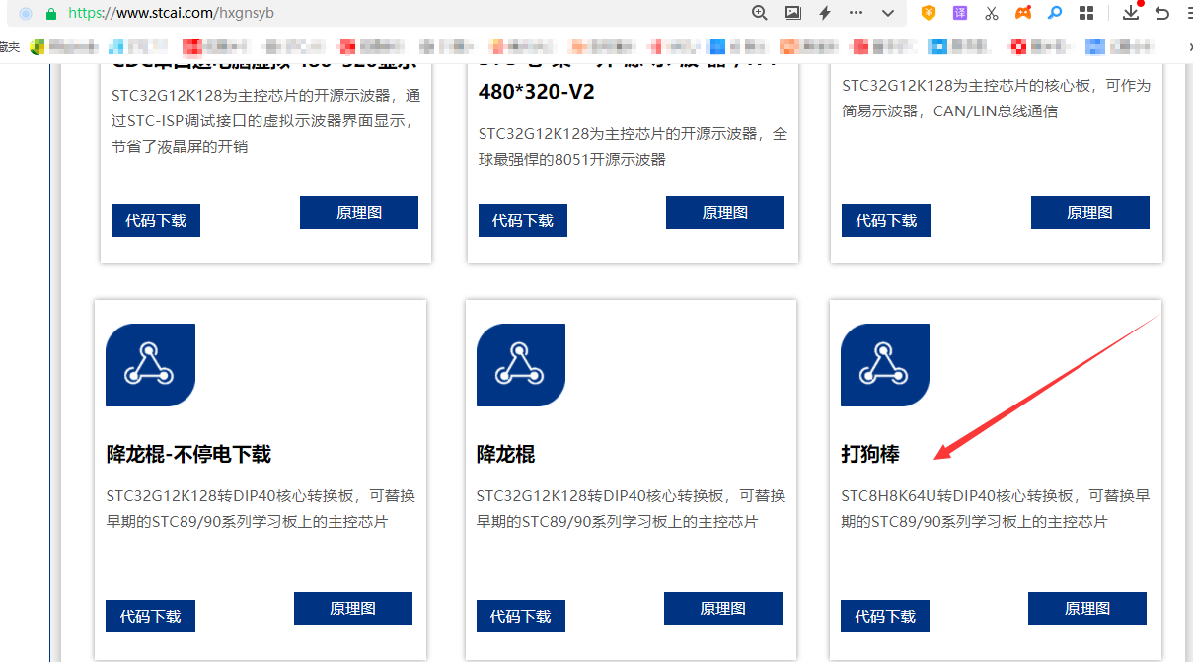Screen dimensions: 1193x662
Task: Click 原理图 on the 降龙棍-不停电下载 card
Action: coord(353,608)
